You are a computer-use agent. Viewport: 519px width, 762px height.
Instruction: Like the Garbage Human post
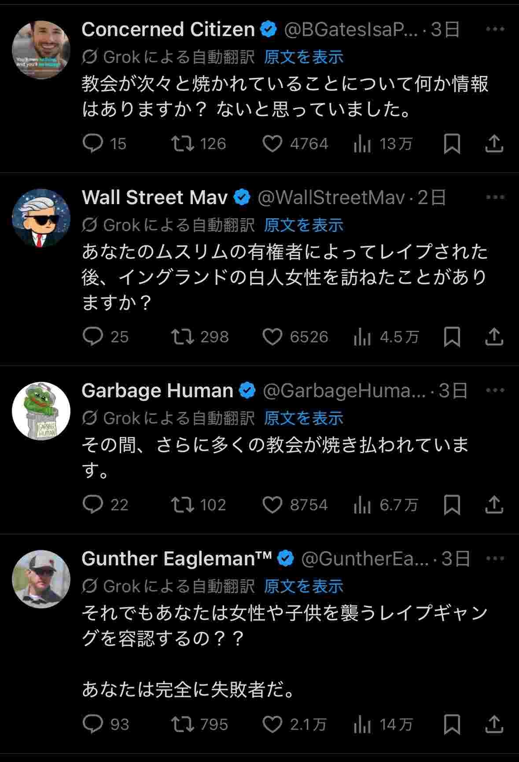pos(272,505)
